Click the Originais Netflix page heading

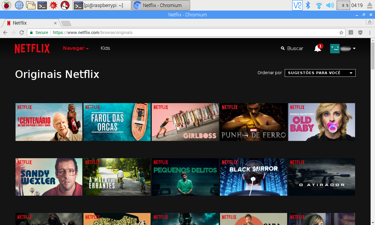coord(57,74)
